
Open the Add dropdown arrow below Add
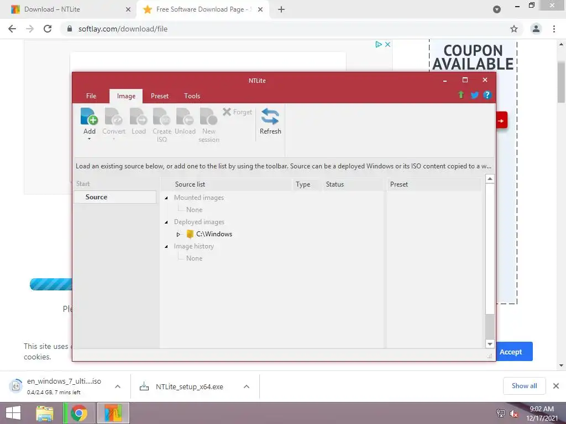[89, 139]
